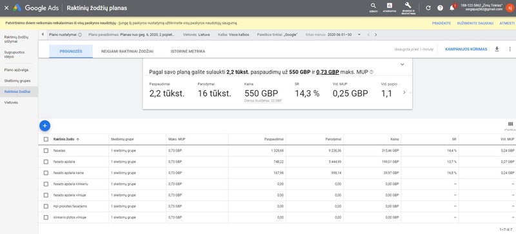
Task: Show more forecast metrics with the right arrow
Action: (x=404, y=92)
